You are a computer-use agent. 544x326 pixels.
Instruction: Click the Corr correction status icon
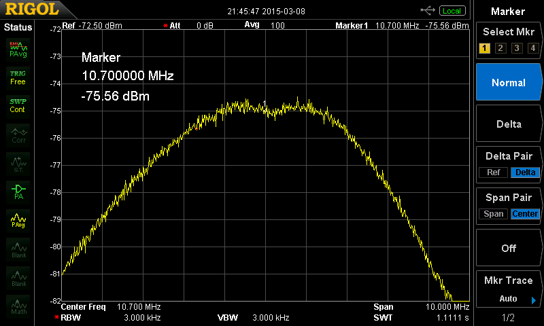click(18, 135)
